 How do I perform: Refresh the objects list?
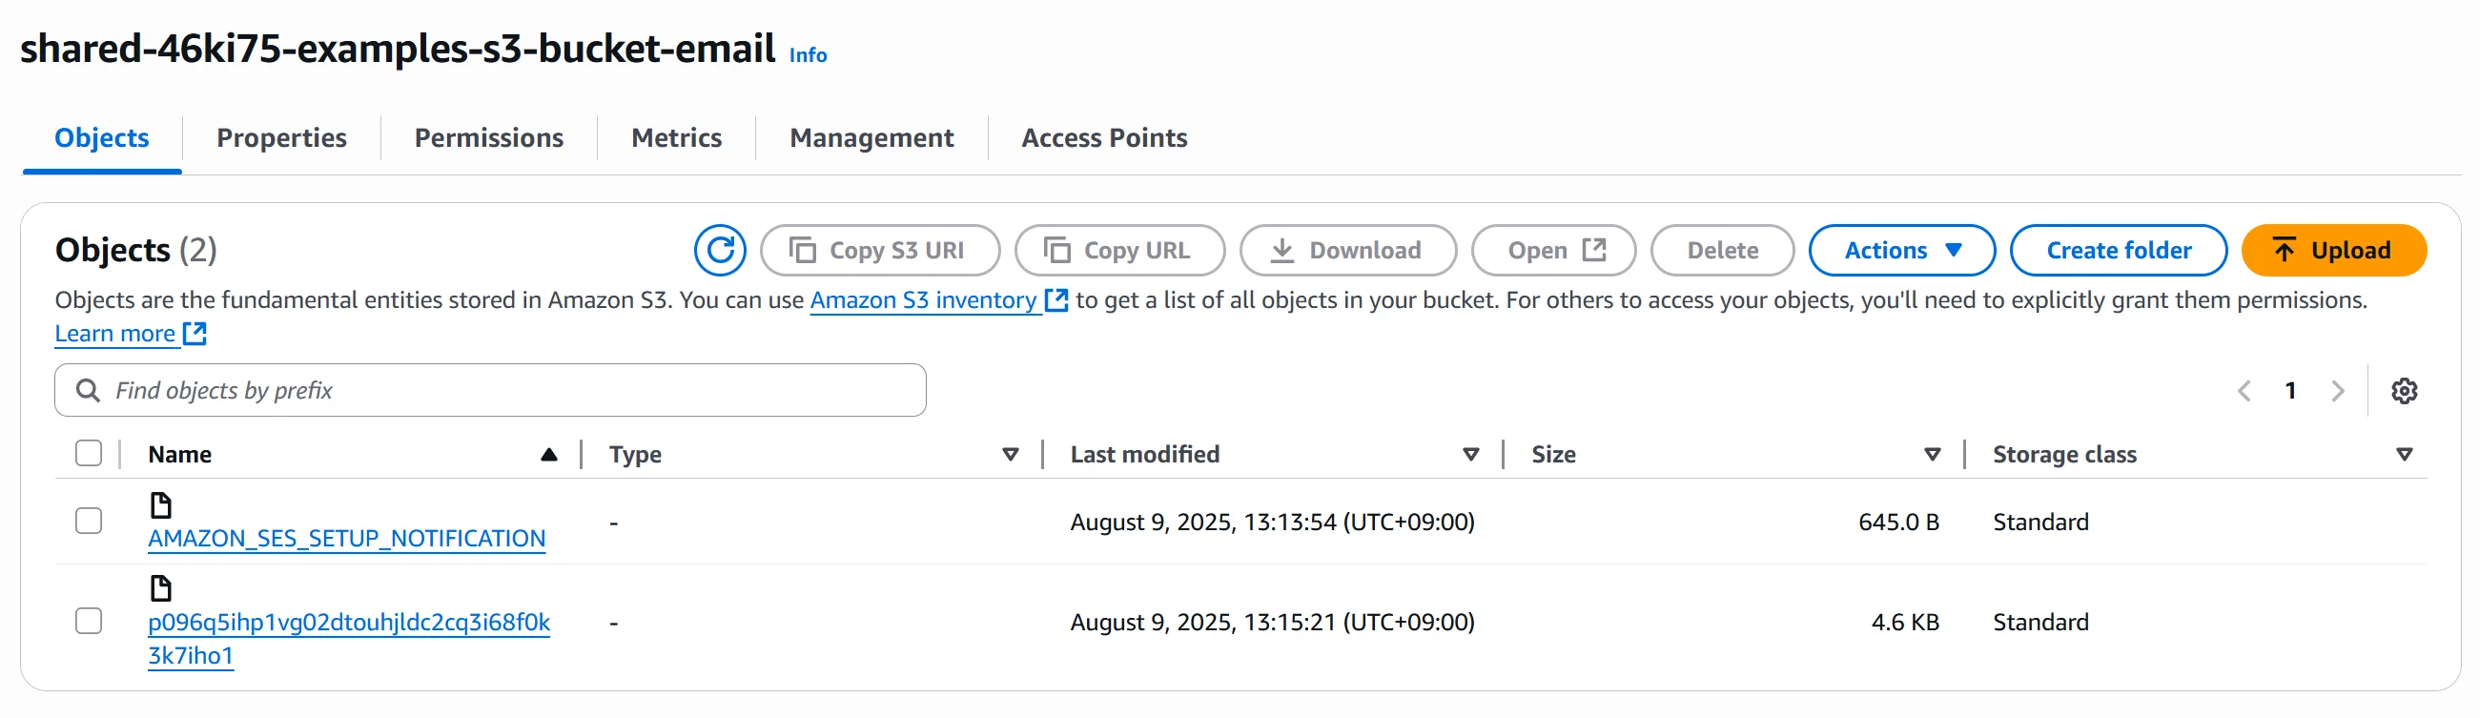point(719,250)
